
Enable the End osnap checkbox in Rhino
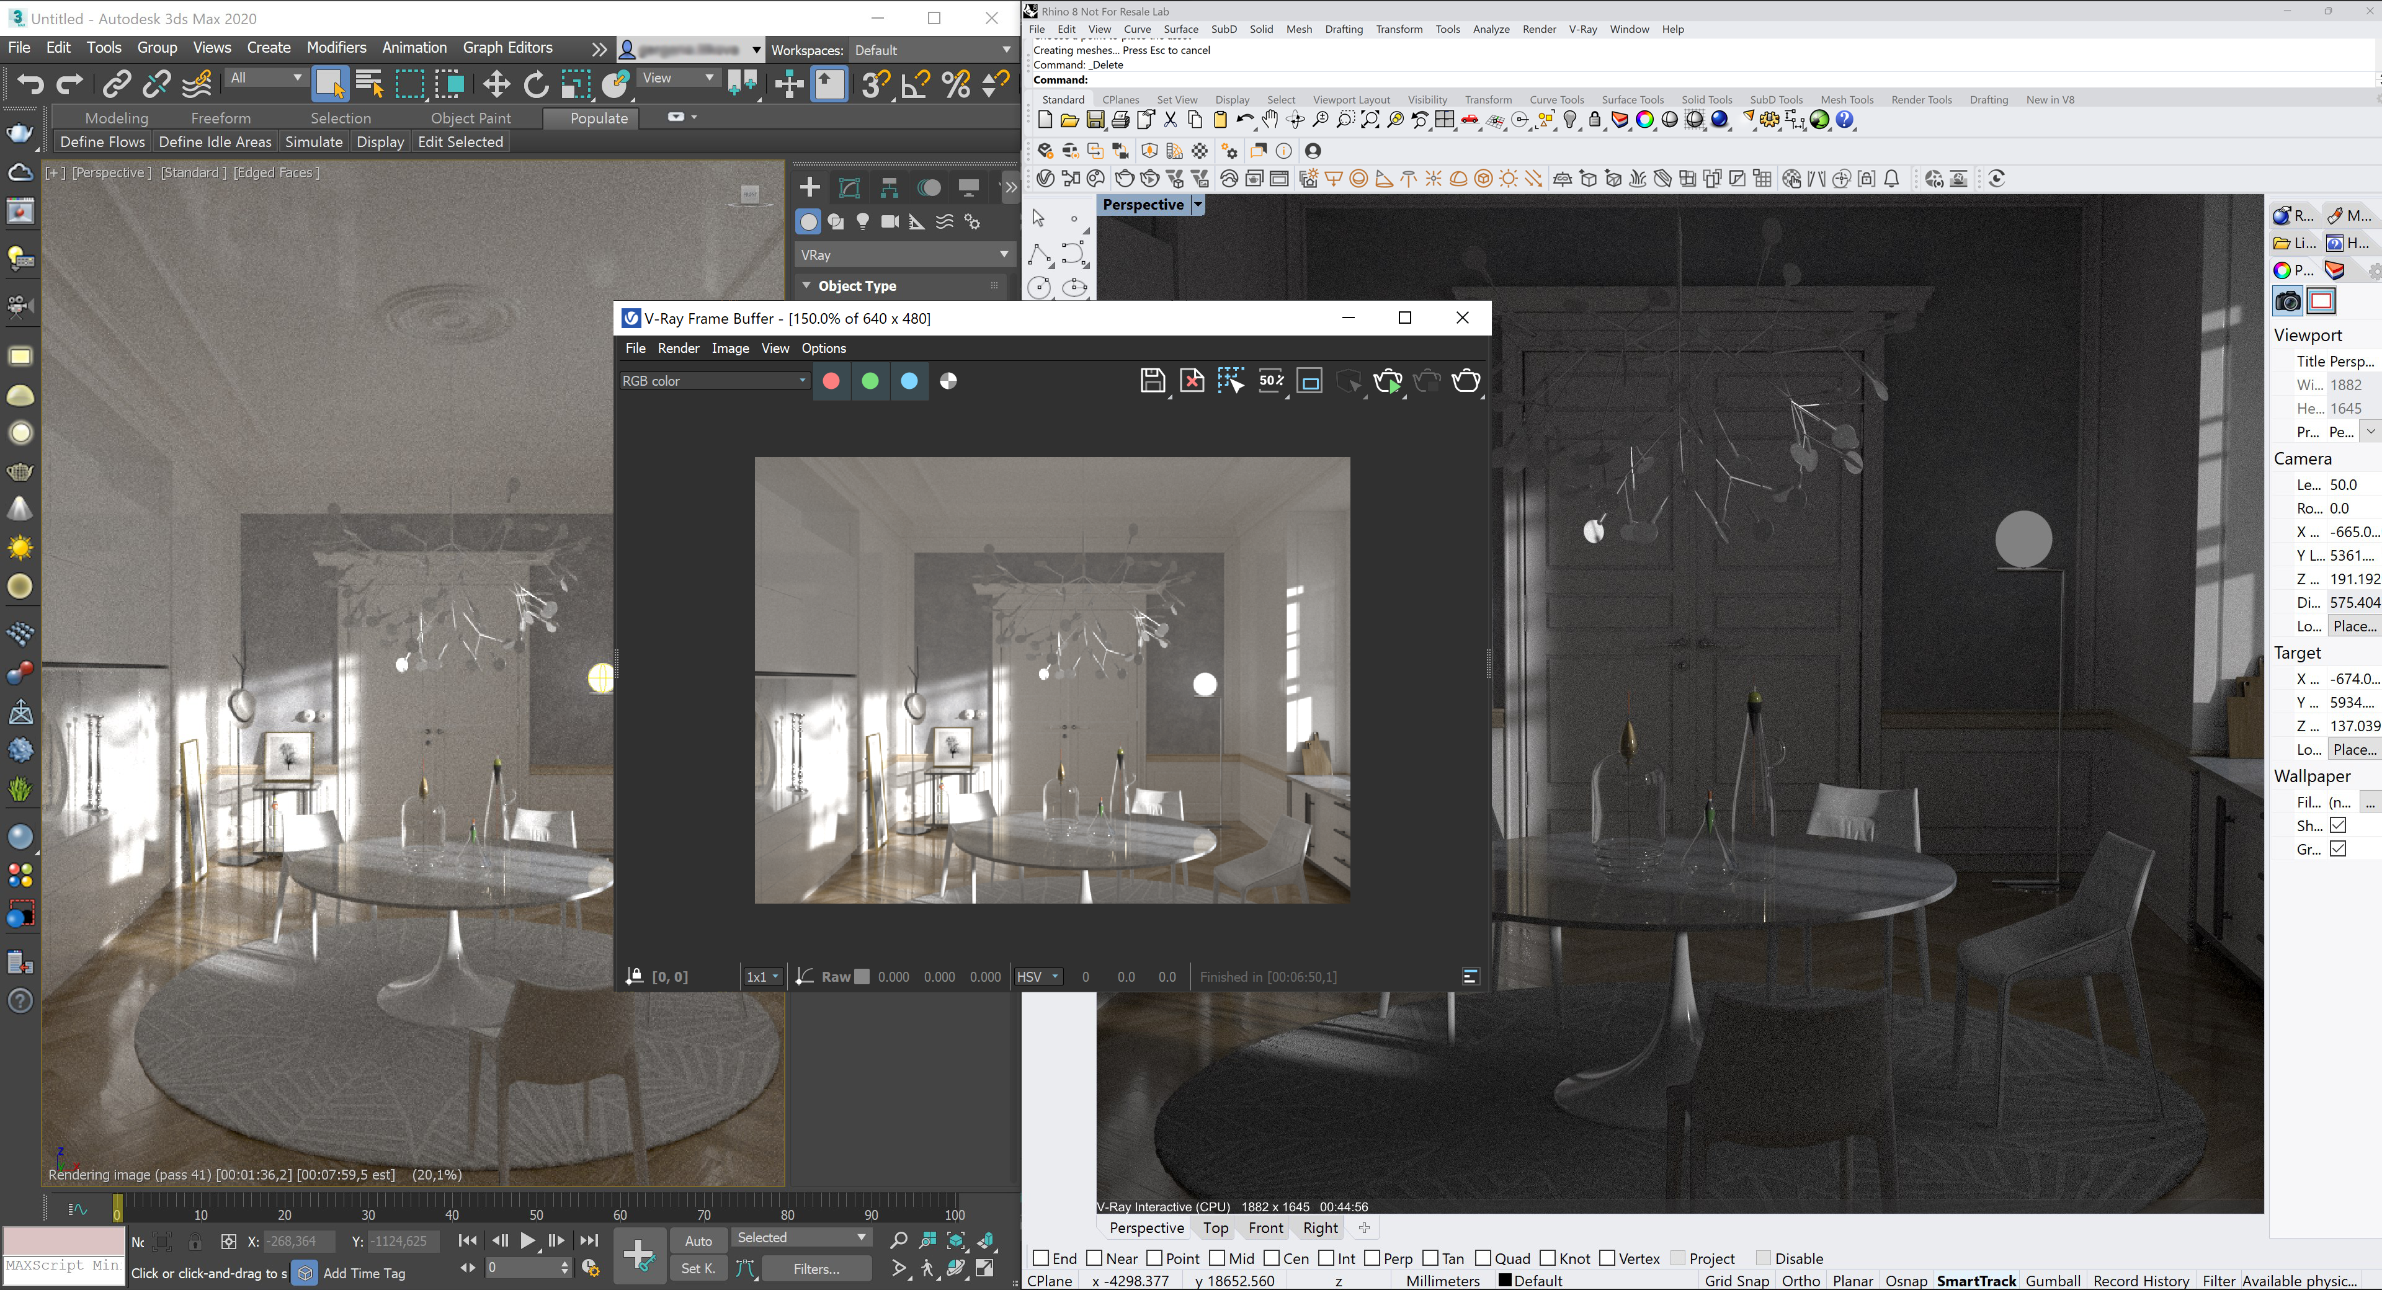1040,1258
